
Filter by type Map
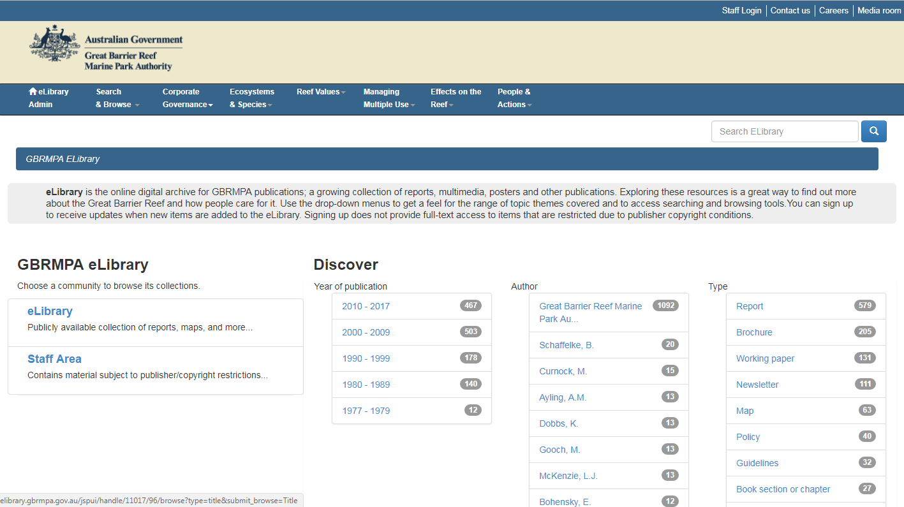click(745, 411)
